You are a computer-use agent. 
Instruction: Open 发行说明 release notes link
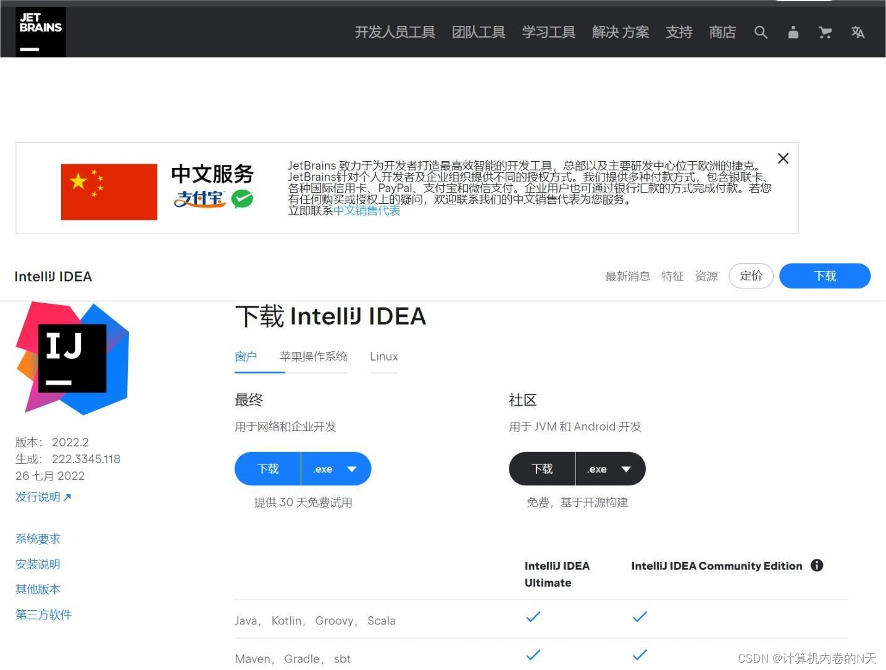pos(43,497)
